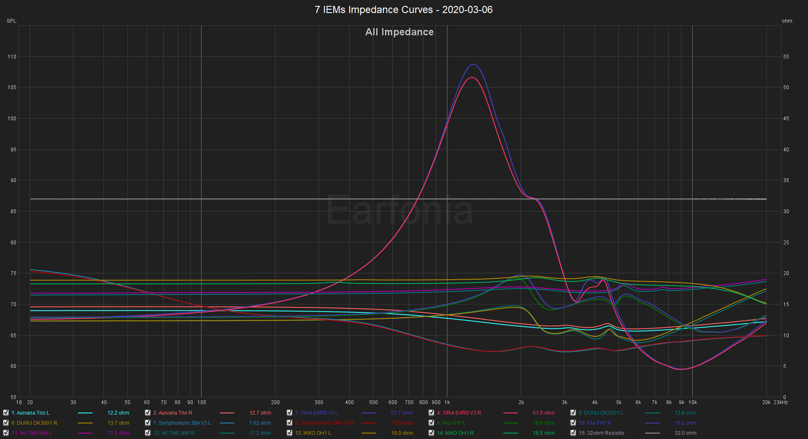Toggle the 2: Aurvana Trio R checkbox
The image size is (808, 439).
point(148,413)
